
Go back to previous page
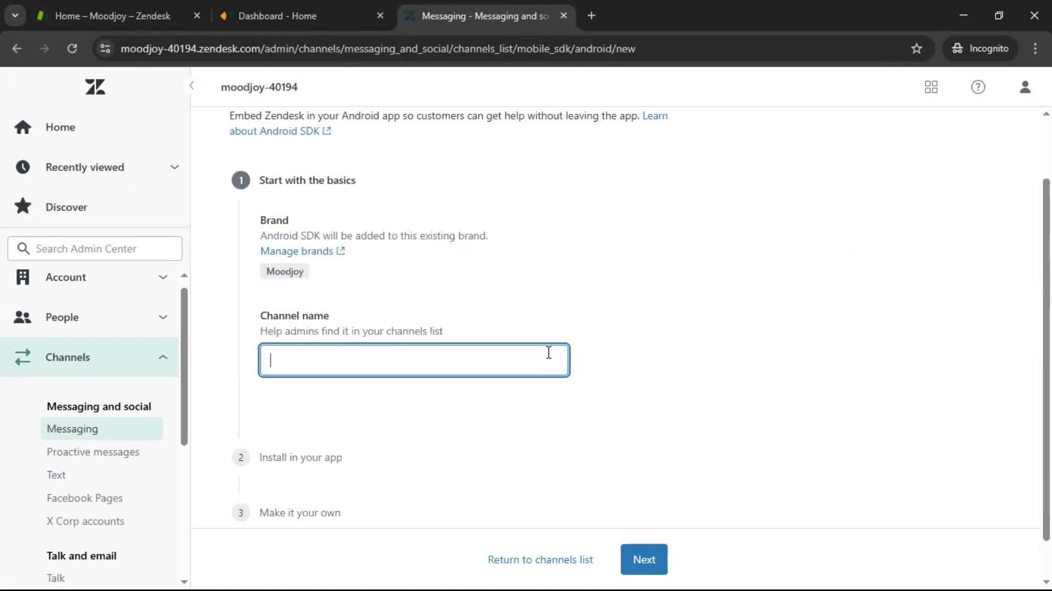(x=16, y=48)
